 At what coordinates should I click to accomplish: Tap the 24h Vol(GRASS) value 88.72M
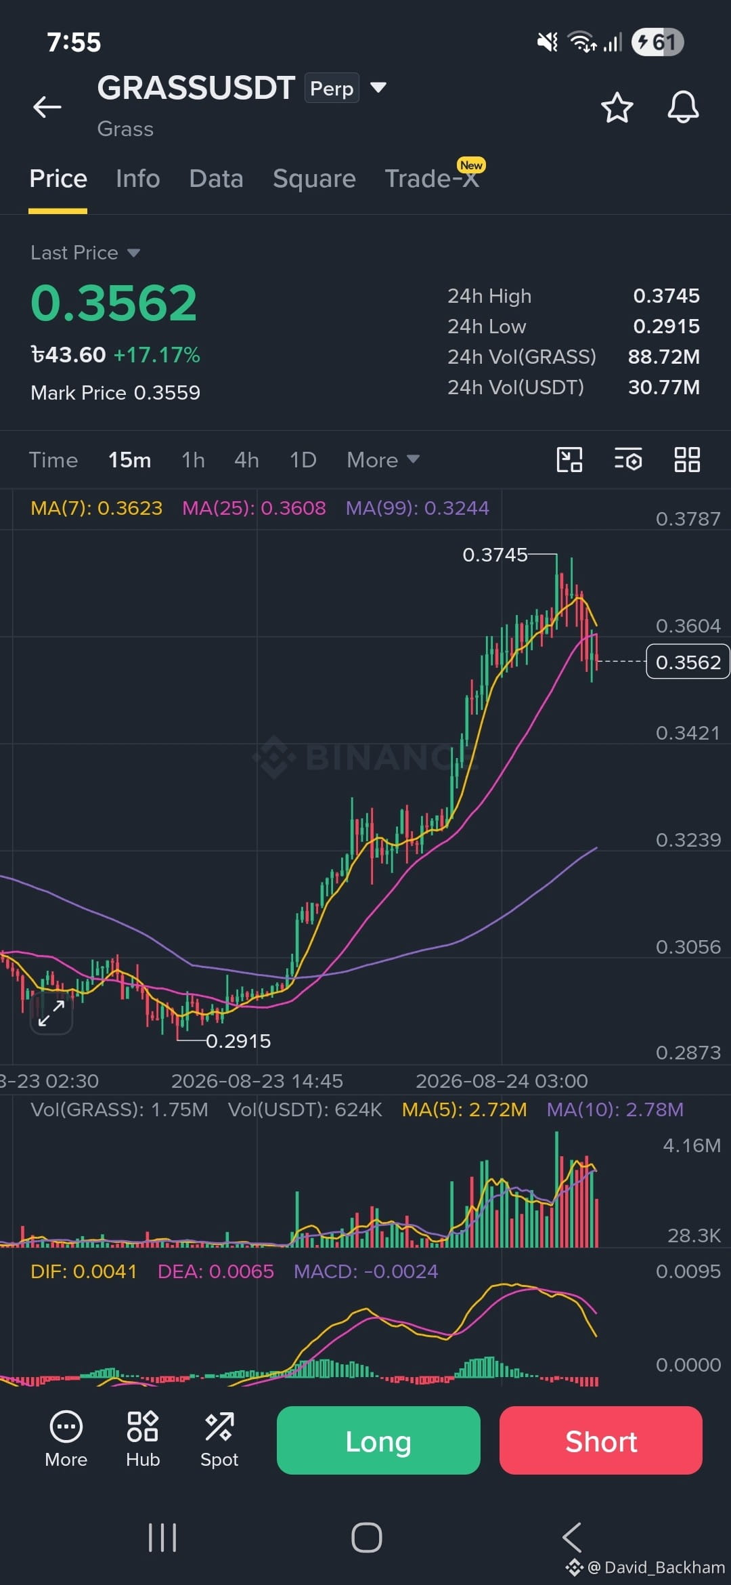tap(664, 357)
